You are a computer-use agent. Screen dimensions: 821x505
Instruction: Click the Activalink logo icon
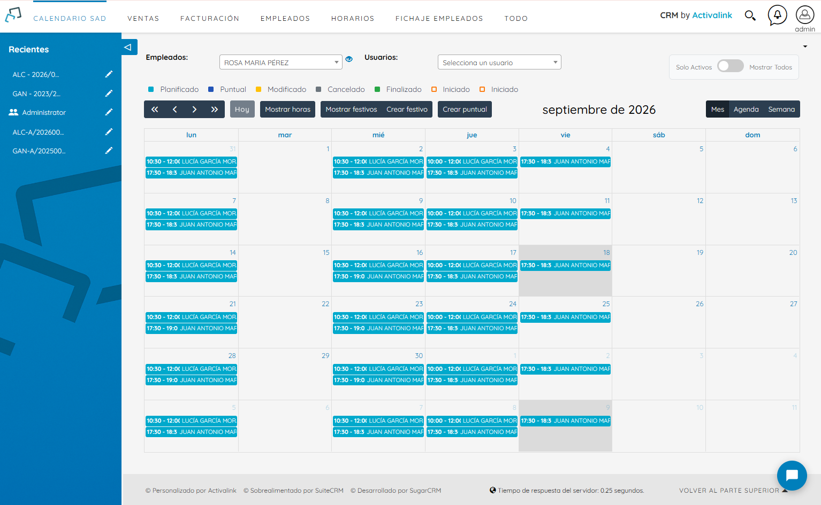pyautogui.click(x=13, y=15)
